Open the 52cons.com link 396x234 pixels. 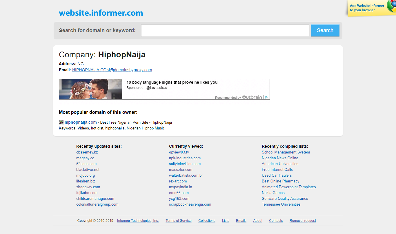tap(86, 164)
